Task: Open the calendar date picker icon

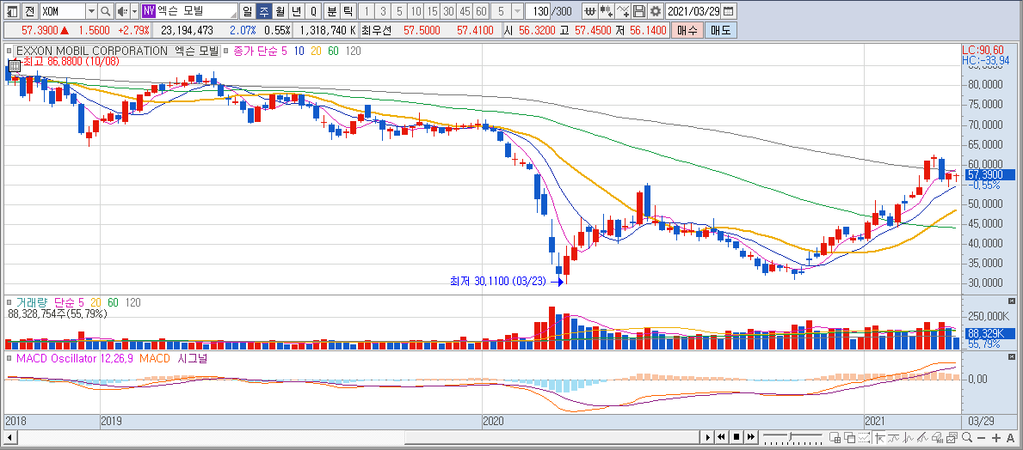Action: point(729,11)
